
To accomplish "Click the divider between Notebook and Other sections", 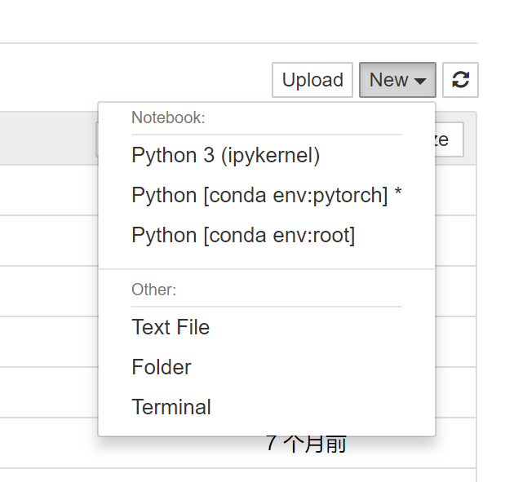I will point(267,268).
